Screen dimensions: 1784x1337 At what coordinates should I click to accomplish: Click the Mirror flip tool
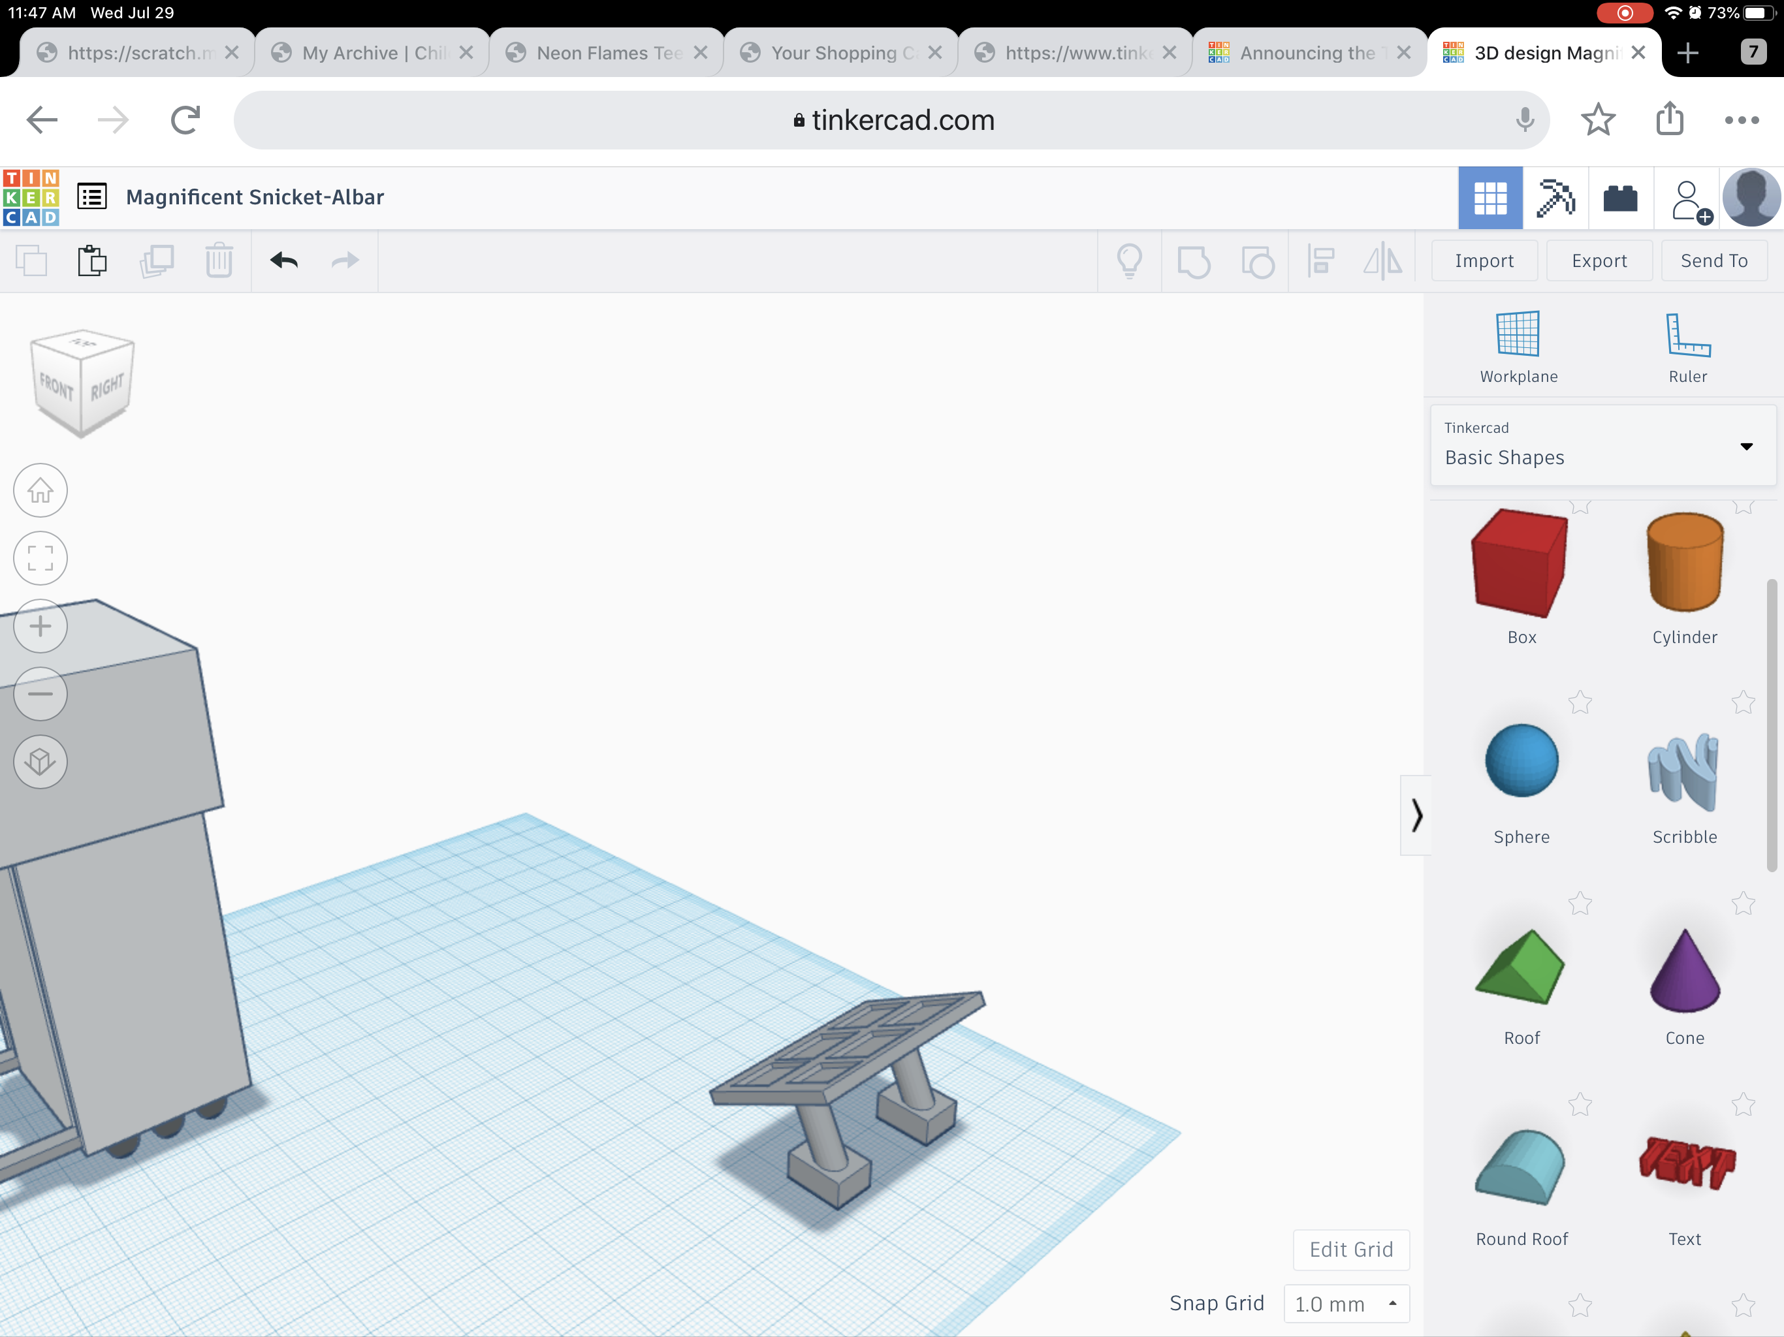coord(1382,261)
